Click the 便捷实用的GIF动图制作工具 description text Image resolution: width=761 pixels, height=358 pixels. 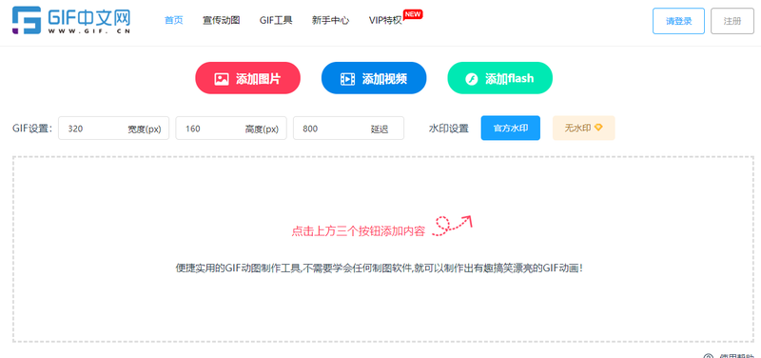click(x=379, y=268)
